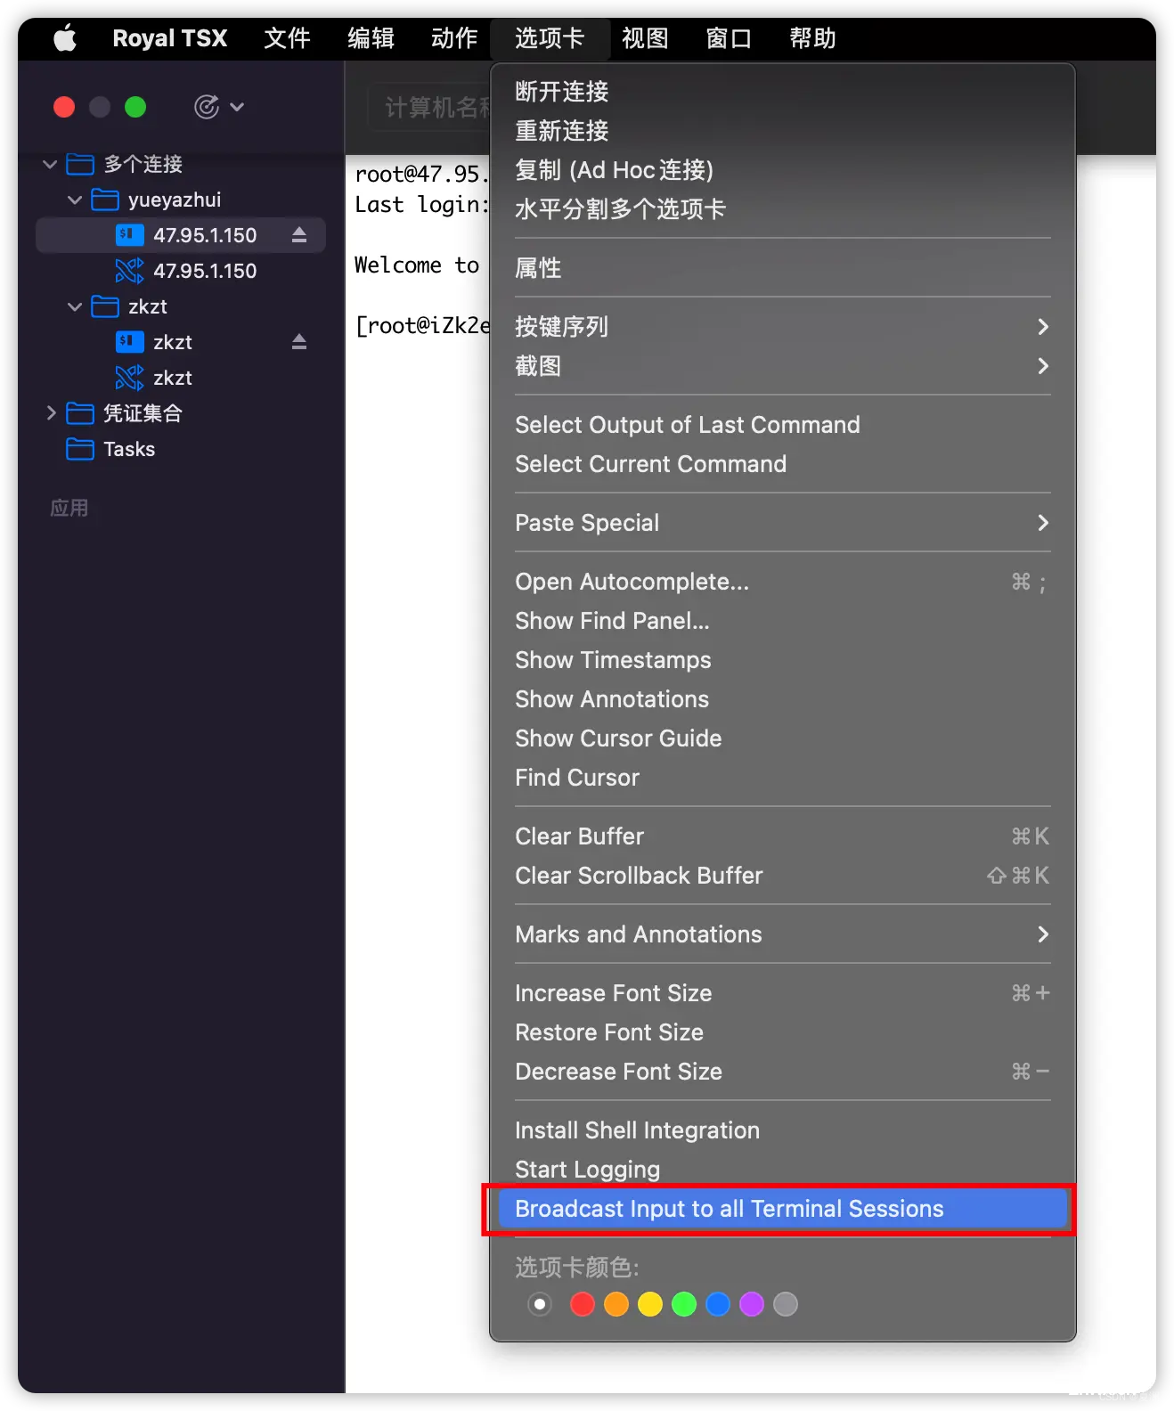Disconnect zkzt using the eject icon
This screenshot has height=1411, width=1174.
pos(299,341)
